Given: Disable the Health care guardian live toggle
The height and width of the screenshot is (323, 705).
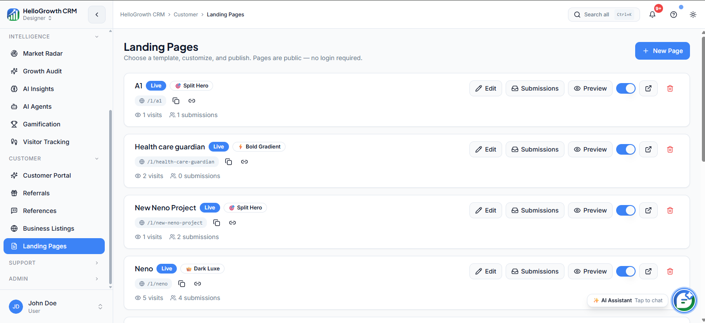Looking at the screenshot, I should (x=626, y=149).
